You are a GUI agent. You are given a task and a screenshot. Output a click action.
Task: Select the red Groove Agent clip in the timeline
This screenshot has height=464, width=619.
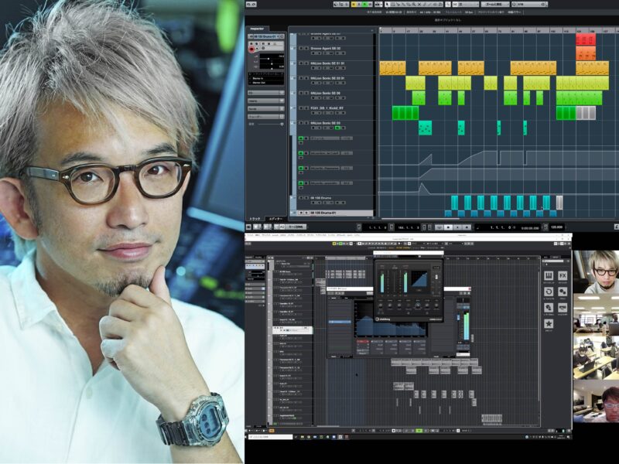coord(585,39)
